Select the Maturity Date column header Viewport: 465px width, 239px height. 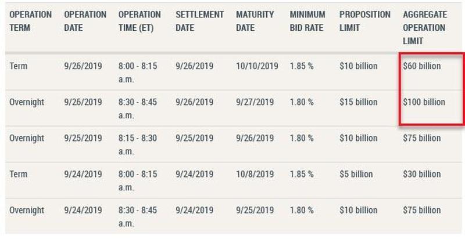[x=255, y=21]
